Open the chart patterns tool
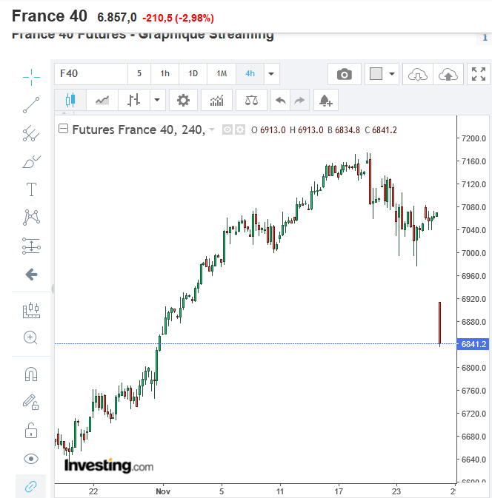 point(31,218)
